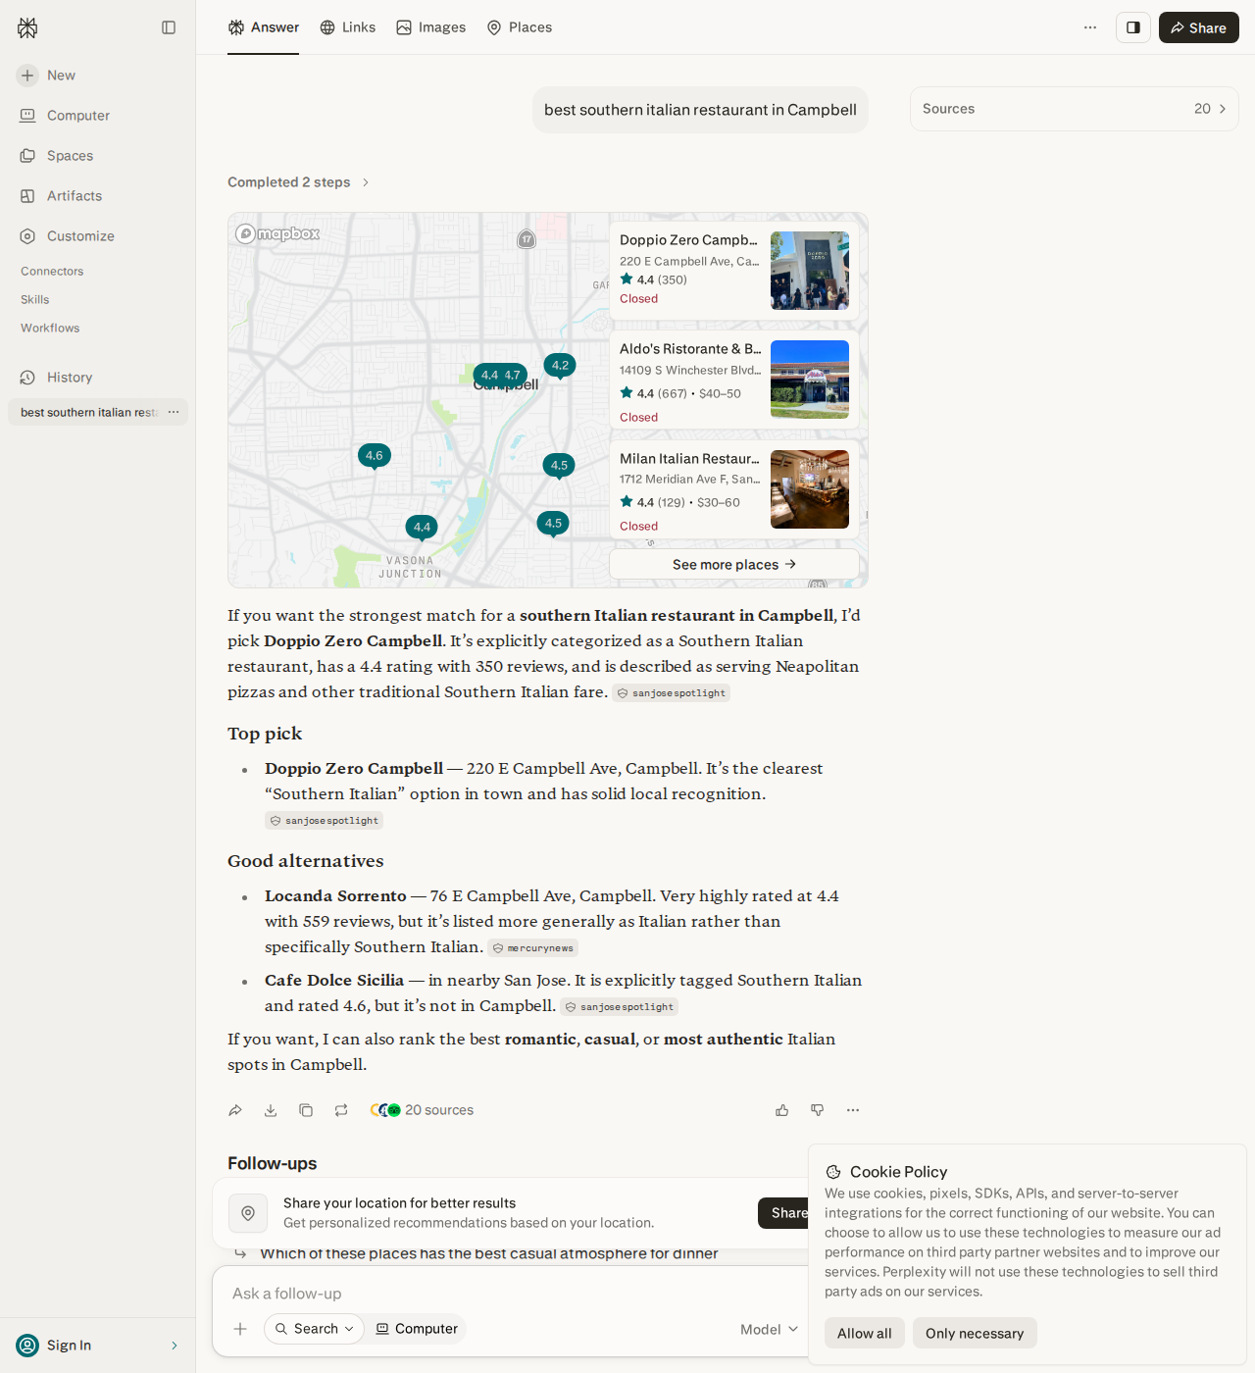The image size is (1255, 1373).
Task: Add attachment with the plus icon
Action: (x=240, y=1329)
